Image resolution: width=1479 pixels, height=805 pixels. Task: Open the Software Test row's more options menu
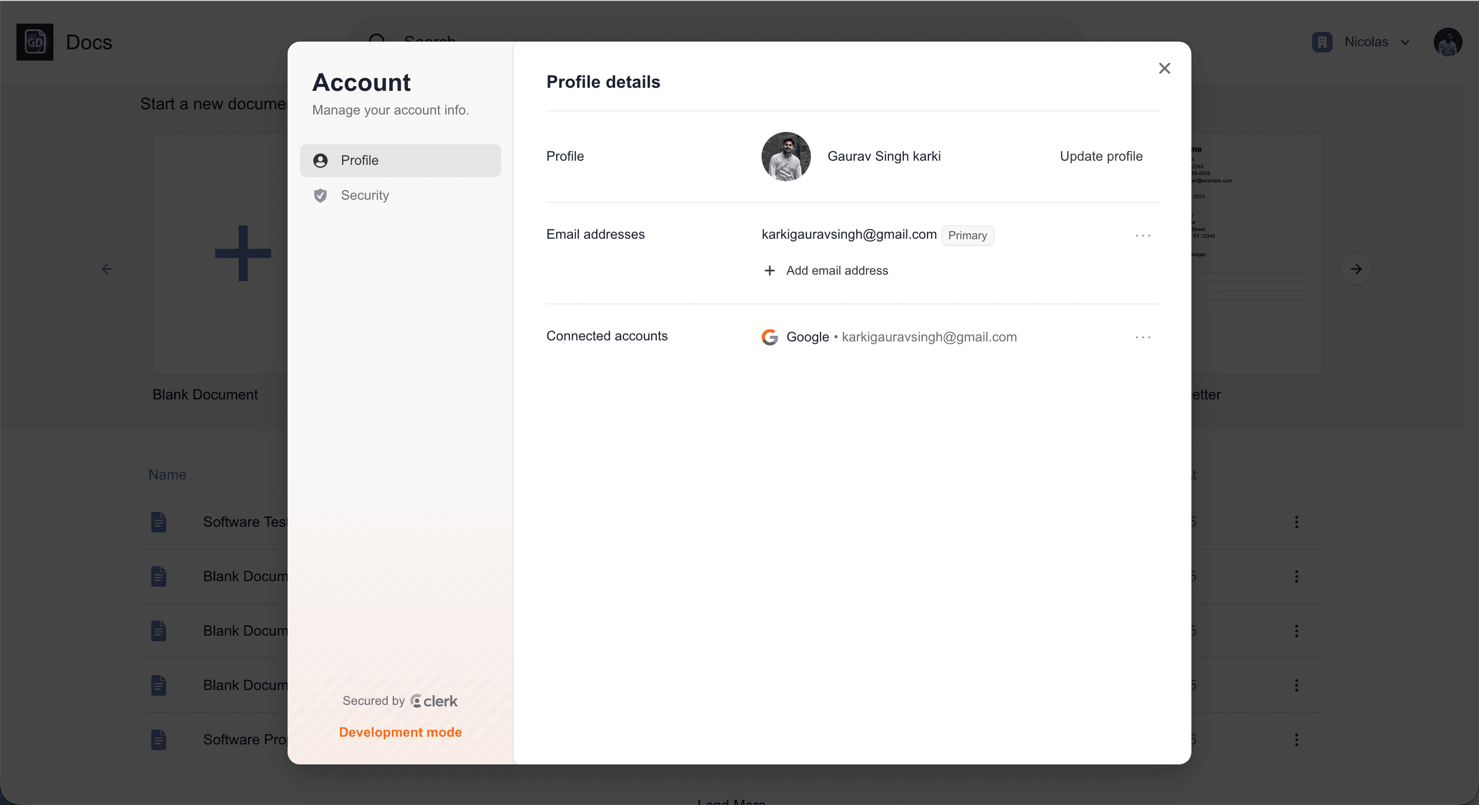pyautogui.click(x=1296, y=522)
